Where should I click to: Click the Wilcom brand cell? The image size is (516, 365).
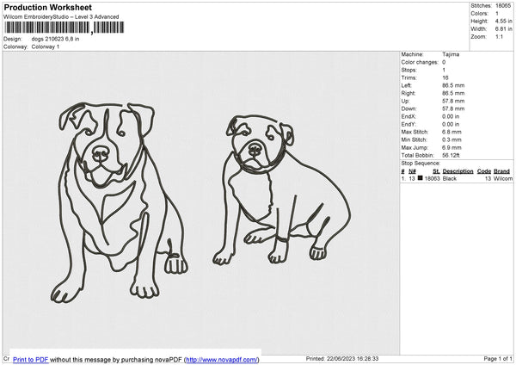[x=503, y=178]
